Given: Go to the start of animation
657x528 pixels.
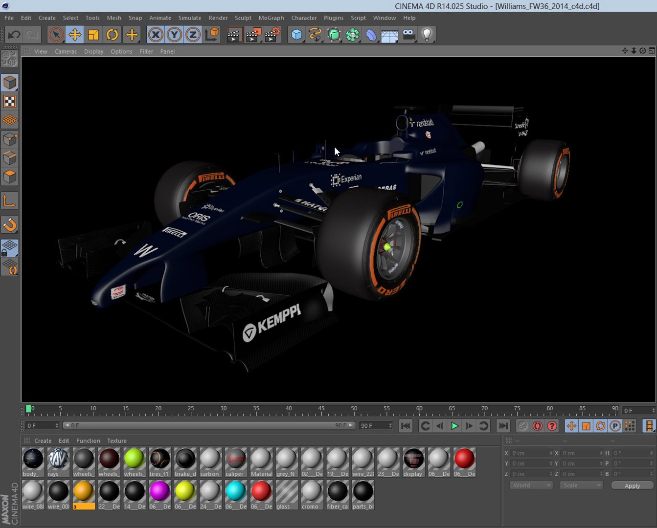Looking at the screenshot, I should click(406, 426).
